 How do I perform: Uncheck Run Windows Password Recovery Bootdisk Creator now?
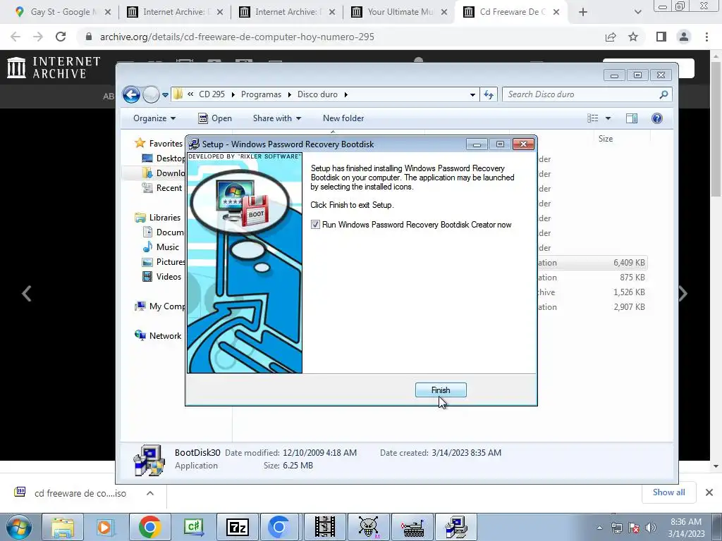click(x=315, y=225)
